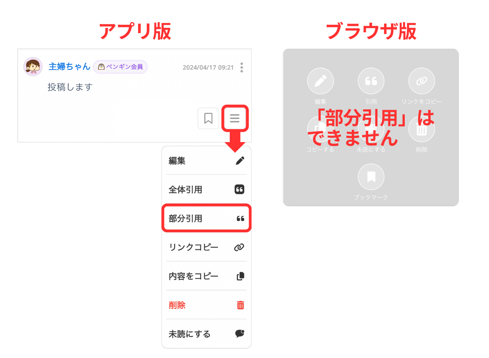Viewport: 489px width, 358px height.
Task: Click the trash 削除 circle icon
Action: (x=421, y=129)
